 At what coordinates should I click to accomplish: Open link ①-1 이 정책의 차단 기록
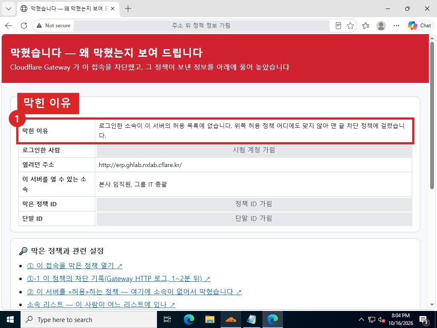point(119,278)
